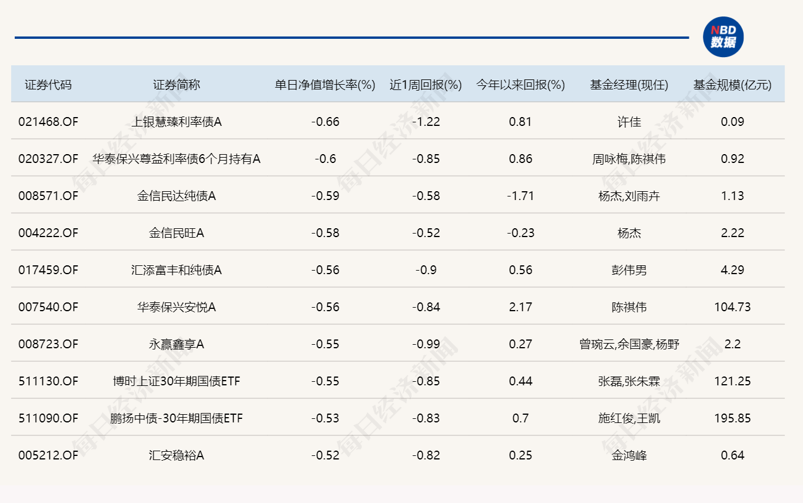Click fund size value 195.85
The image size is (803, 503).
pos(732,418)
